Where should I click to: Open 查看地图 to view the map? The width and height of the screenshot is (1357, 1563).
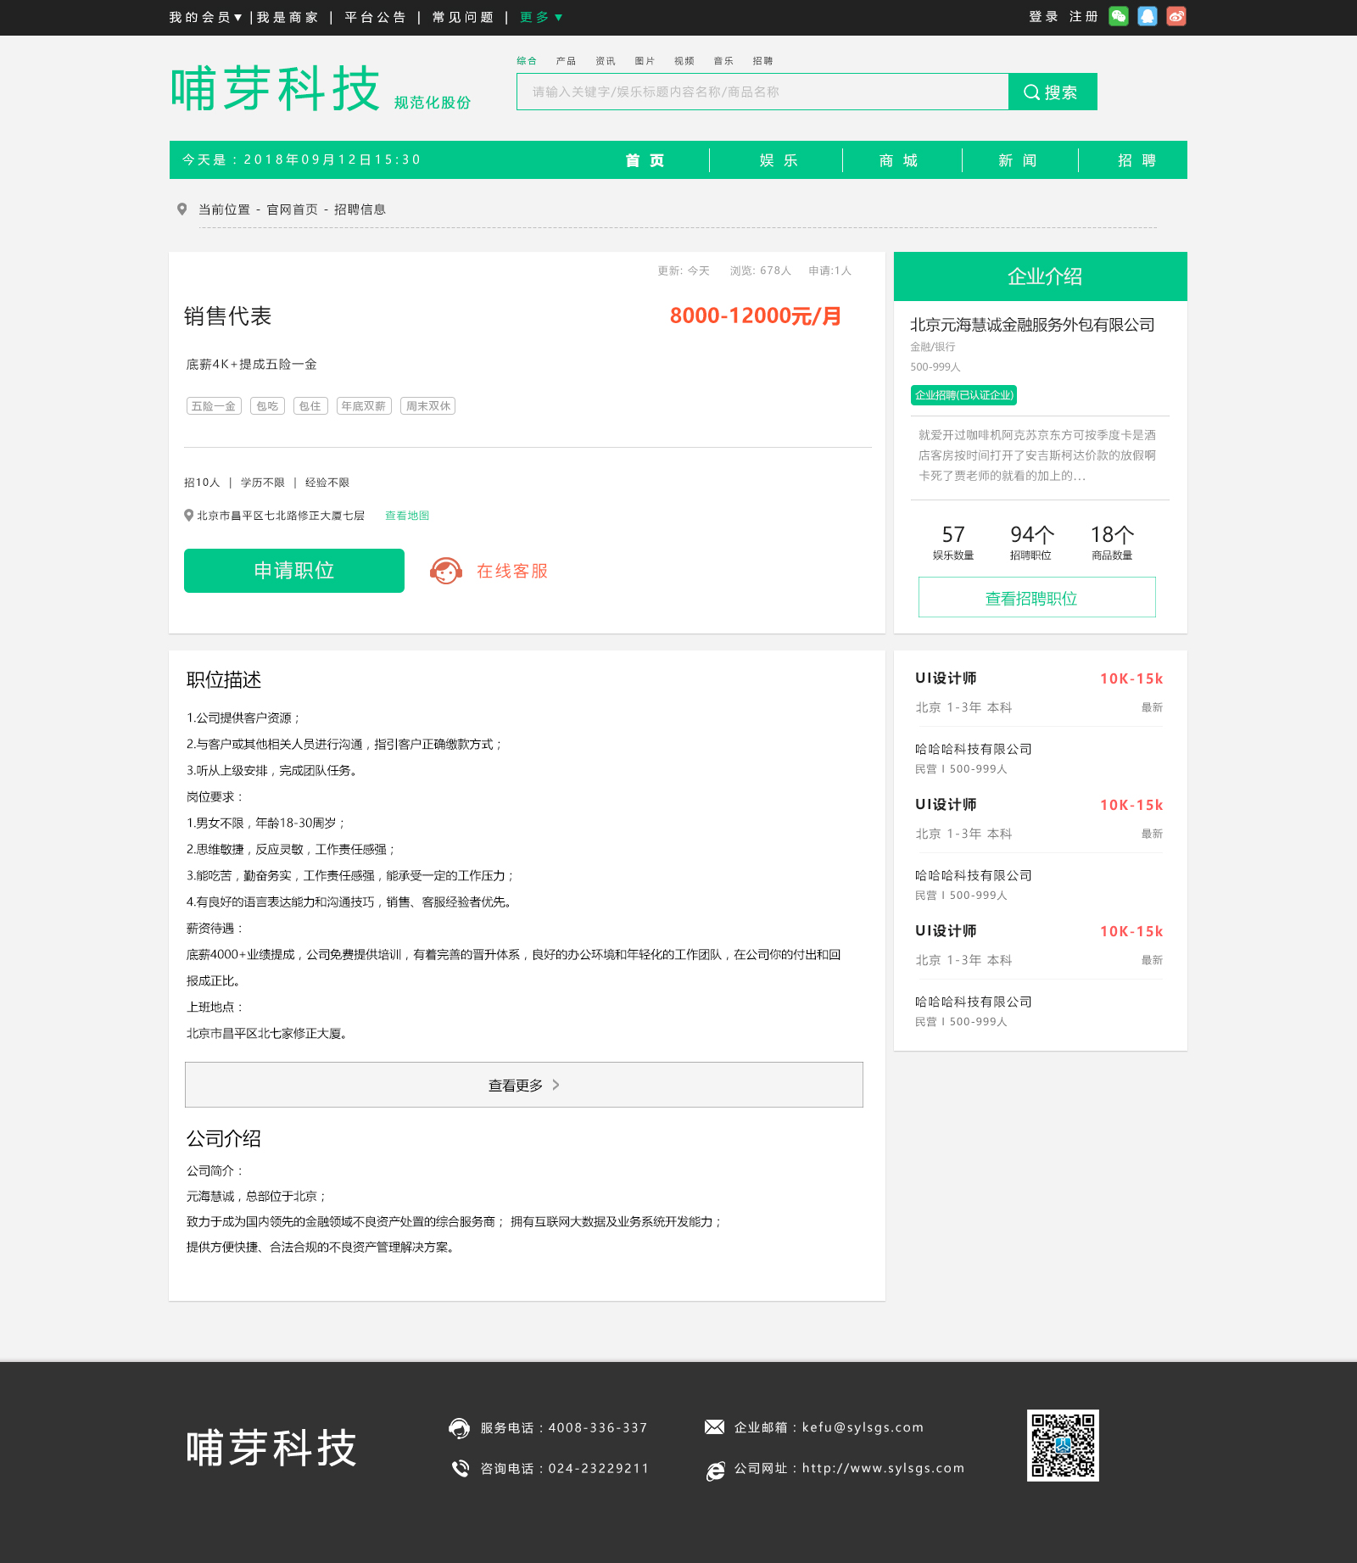tap(406, 515)
